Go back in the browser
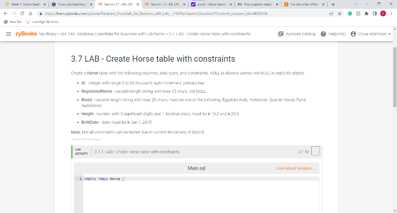Viewport: 397px width, 213px height. [x=5, y=14]
